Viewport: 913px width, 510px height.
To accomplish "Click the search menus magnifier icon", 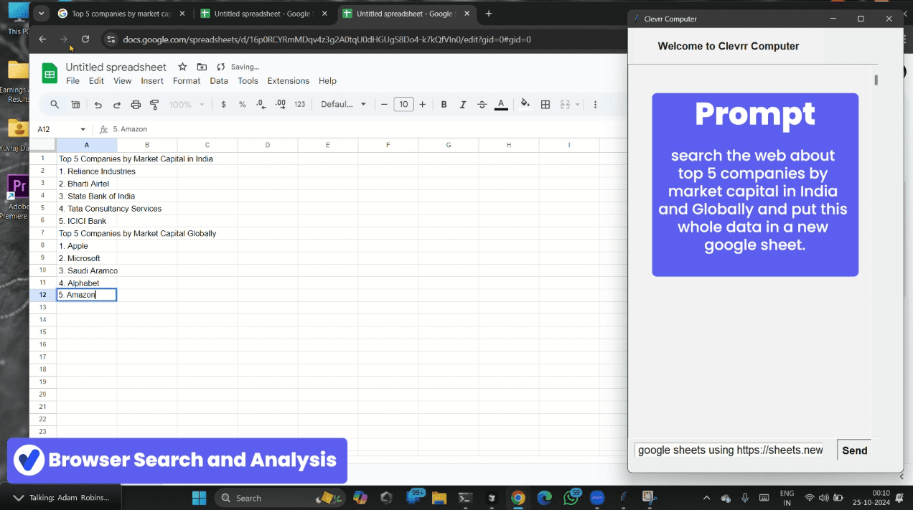I will tap(55, 105).
